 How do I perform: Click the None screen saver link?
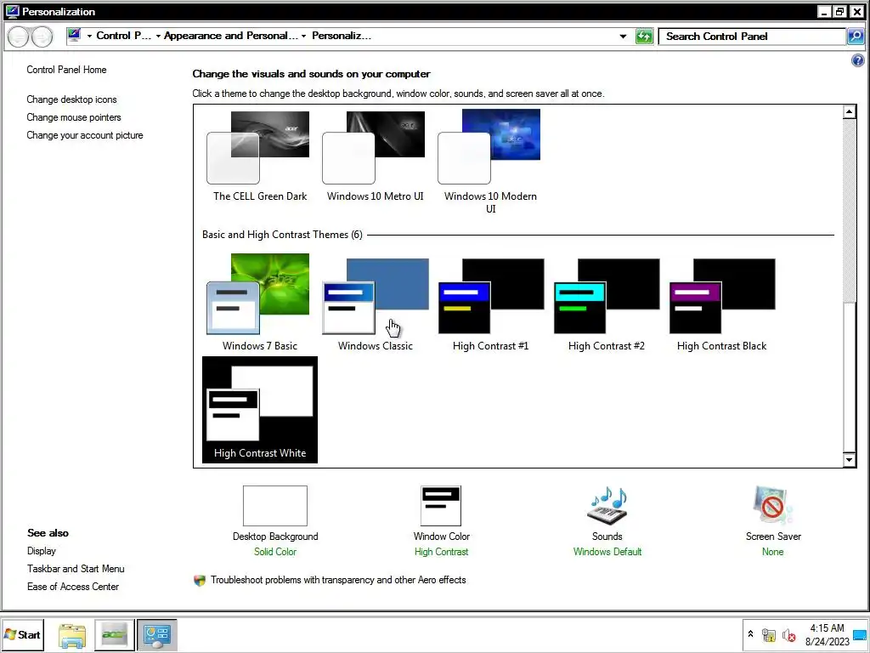click(x=773, y=552)
